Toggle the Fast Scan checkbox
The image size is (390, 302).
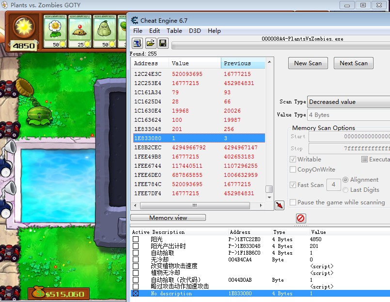pos(293,185)
